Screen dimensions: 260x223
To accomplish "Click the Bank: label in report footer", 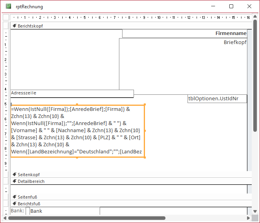I will pyautogui.click(x=17, y=211).
